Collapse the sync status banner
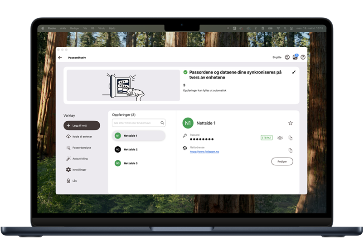 pyautogui.click(x=294, y=72)
